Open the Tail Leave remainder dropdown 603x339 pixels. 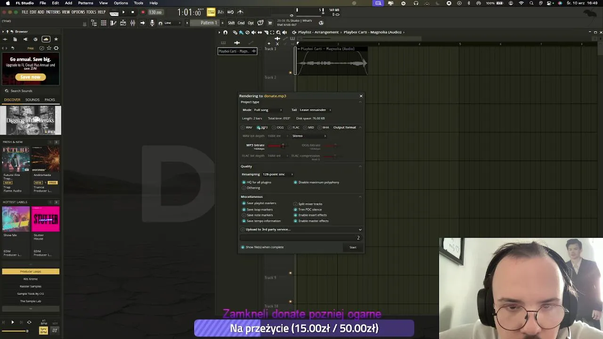click(x=315, y=110)
